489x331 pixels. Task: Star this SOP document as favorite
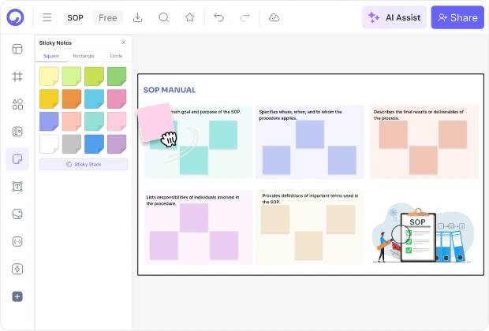(x=189, y=17)
